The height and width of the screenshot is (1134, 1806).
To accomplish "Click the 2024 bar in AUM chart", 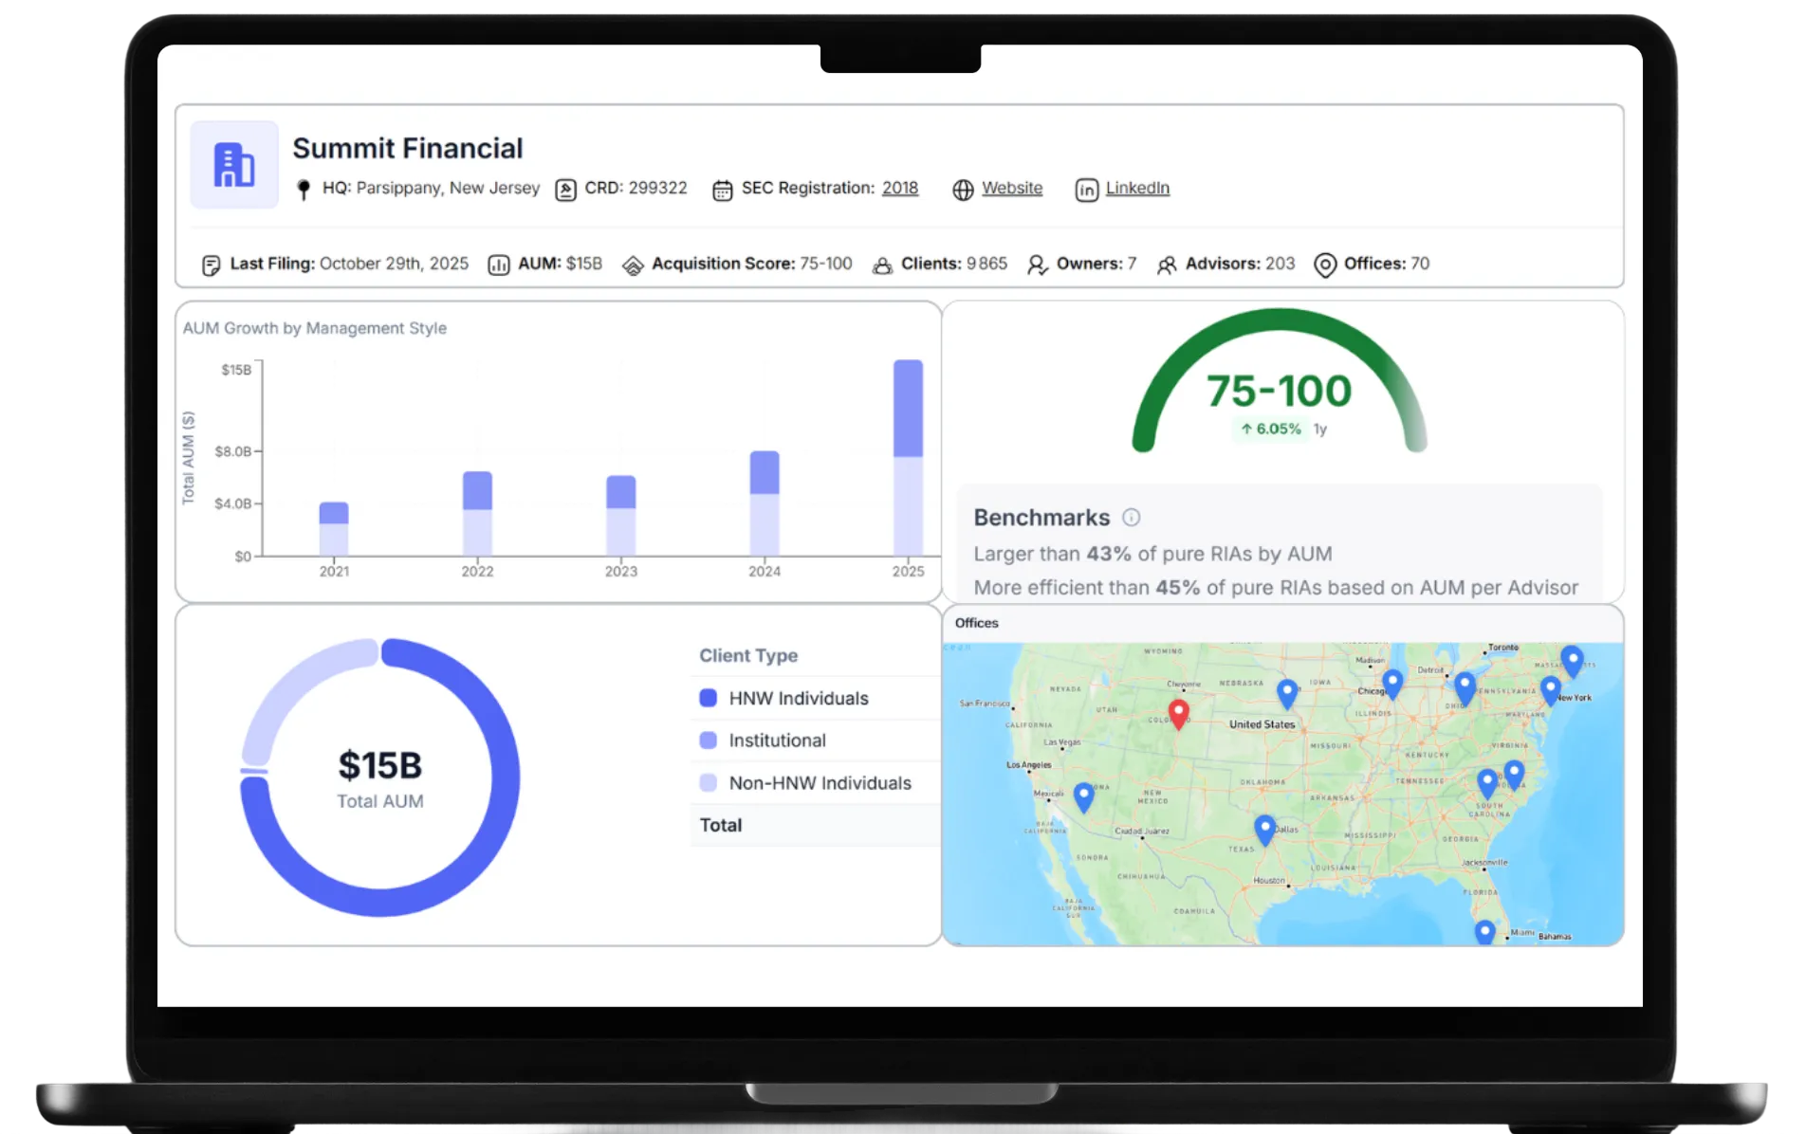I will 765,503.
